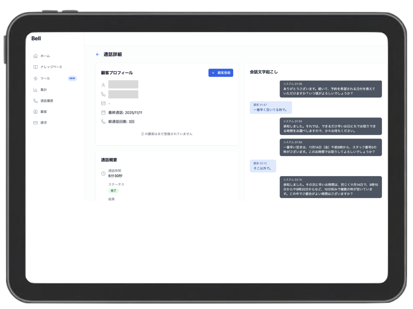
Task: Click the person icon in the customer profile
Action: [x=103, y=85]
